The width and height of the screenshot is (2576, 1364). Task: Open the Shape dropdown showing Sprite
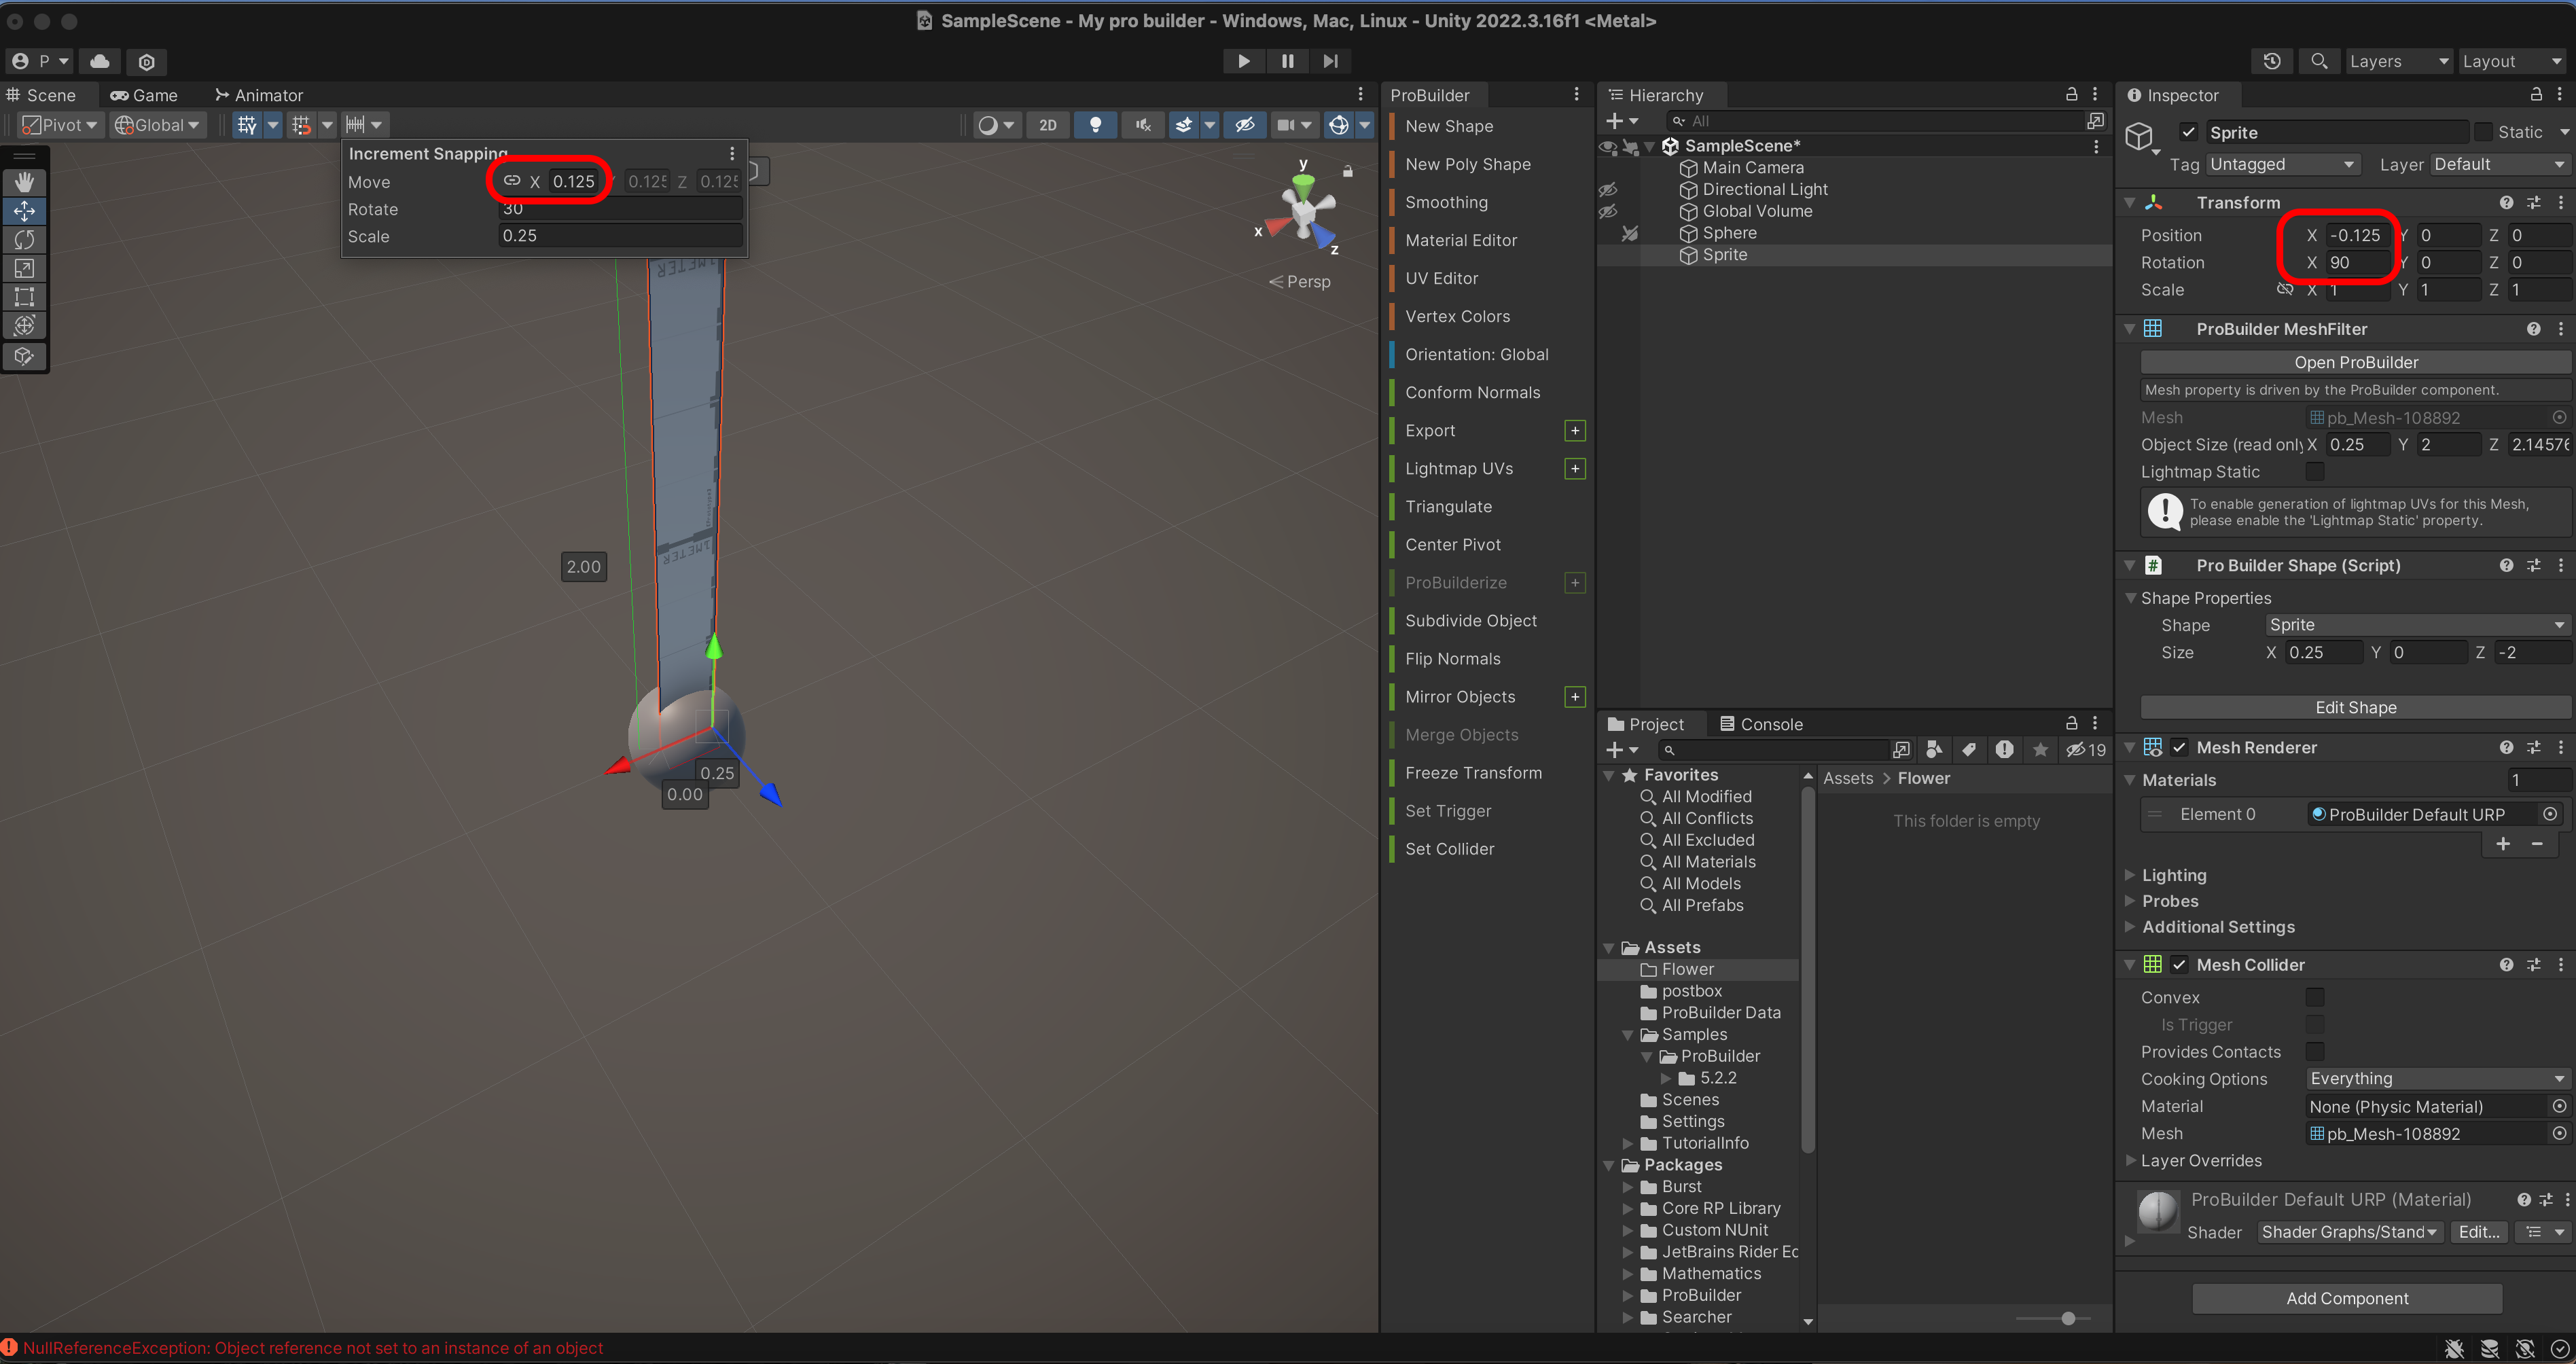click(2416, 625)
